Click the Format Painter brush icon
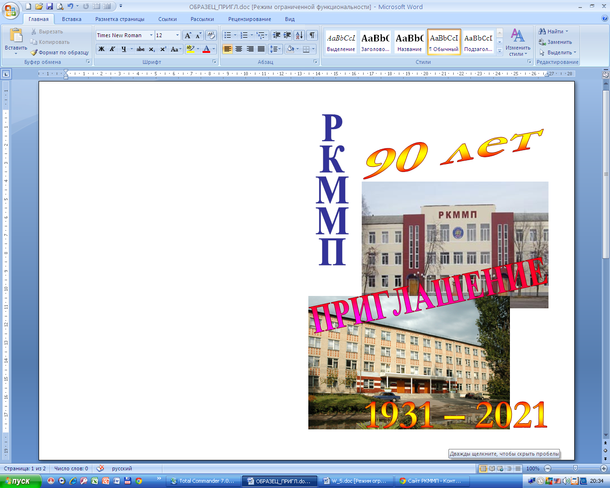Image resolution: width=610 pixels, height=488 pixels. 34,52
